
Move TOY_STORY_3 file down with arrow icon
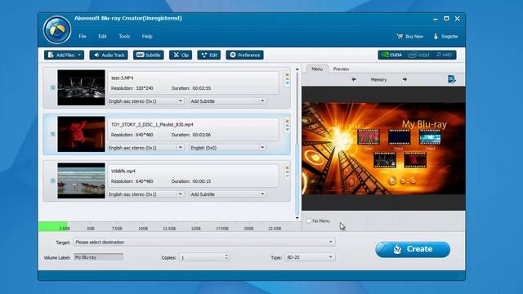[287, 129]
